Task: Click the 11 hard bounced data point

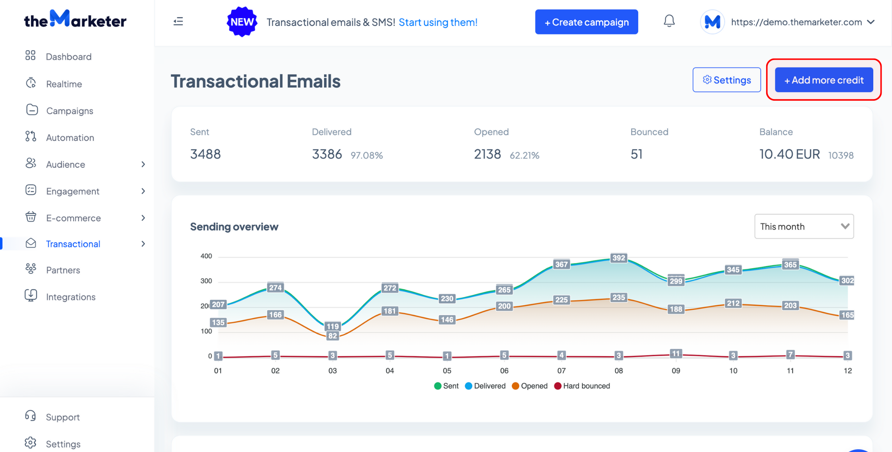Action: point(676,353)
